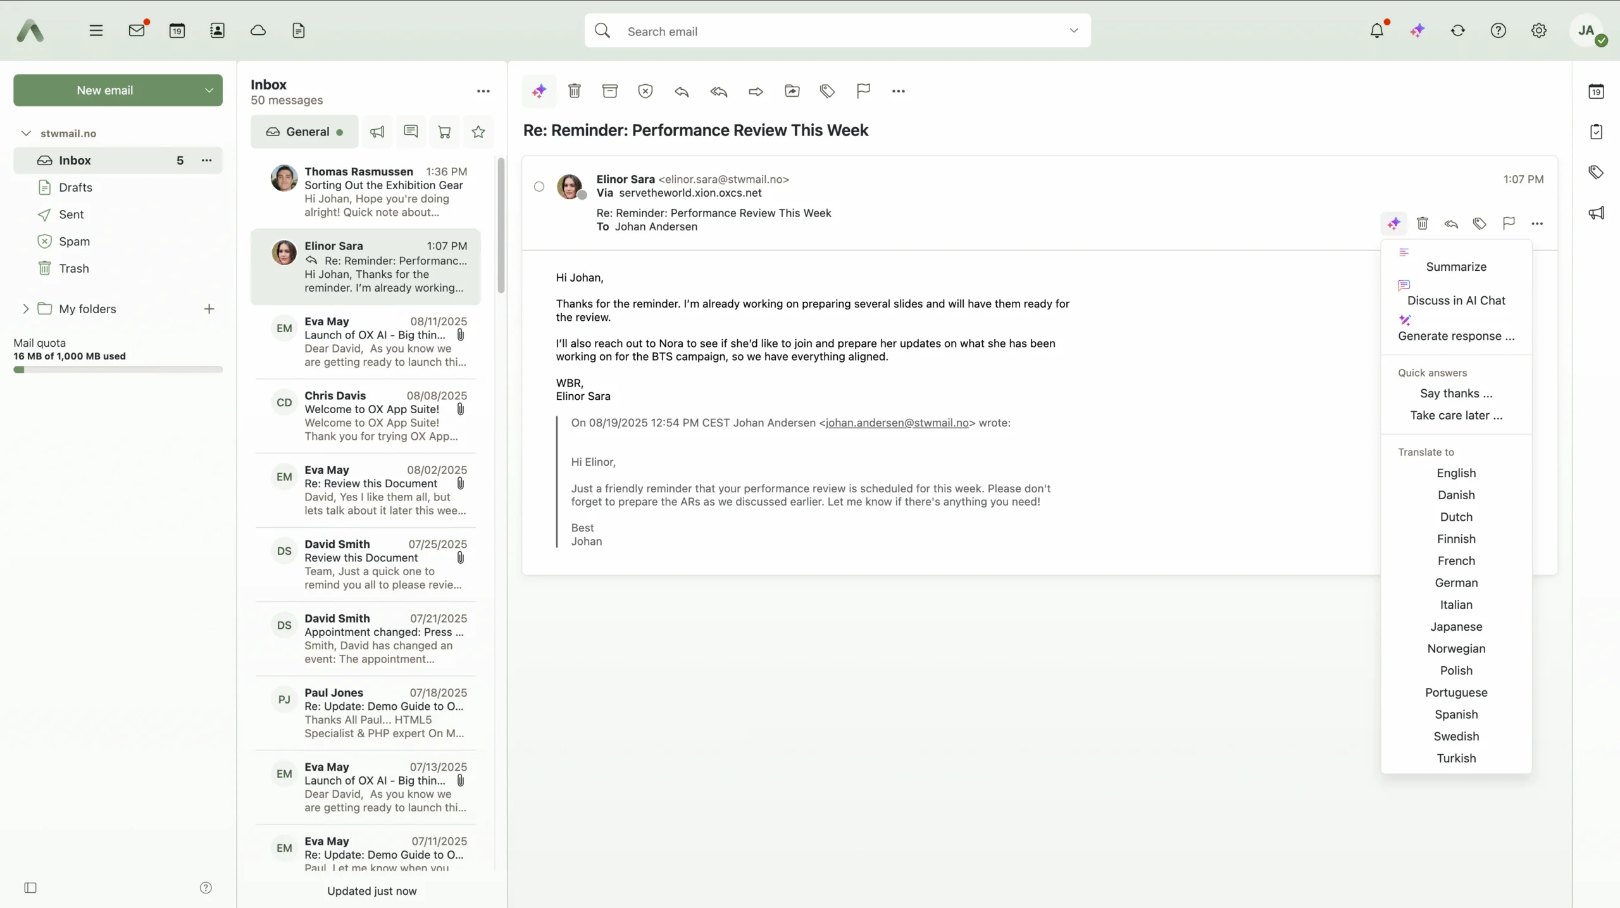The image size is (1620, 908).
Task: Open the Address Book app icon
Action: (217, 30)
